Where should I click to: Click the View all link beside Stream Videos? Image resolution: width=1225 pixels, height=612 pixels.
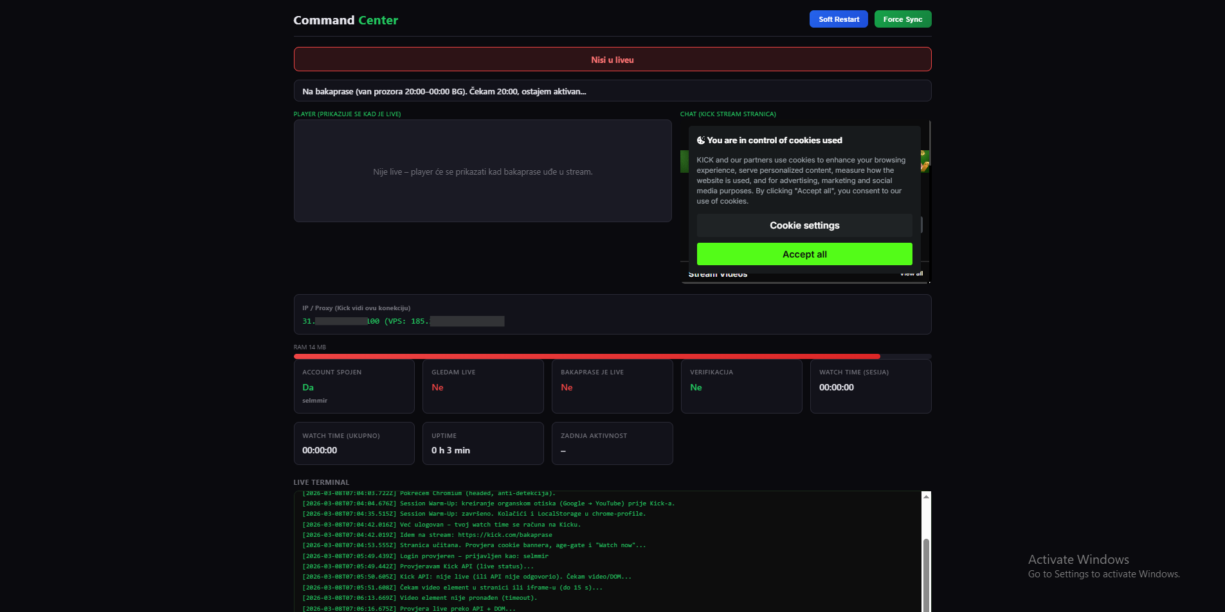[911, 274]
